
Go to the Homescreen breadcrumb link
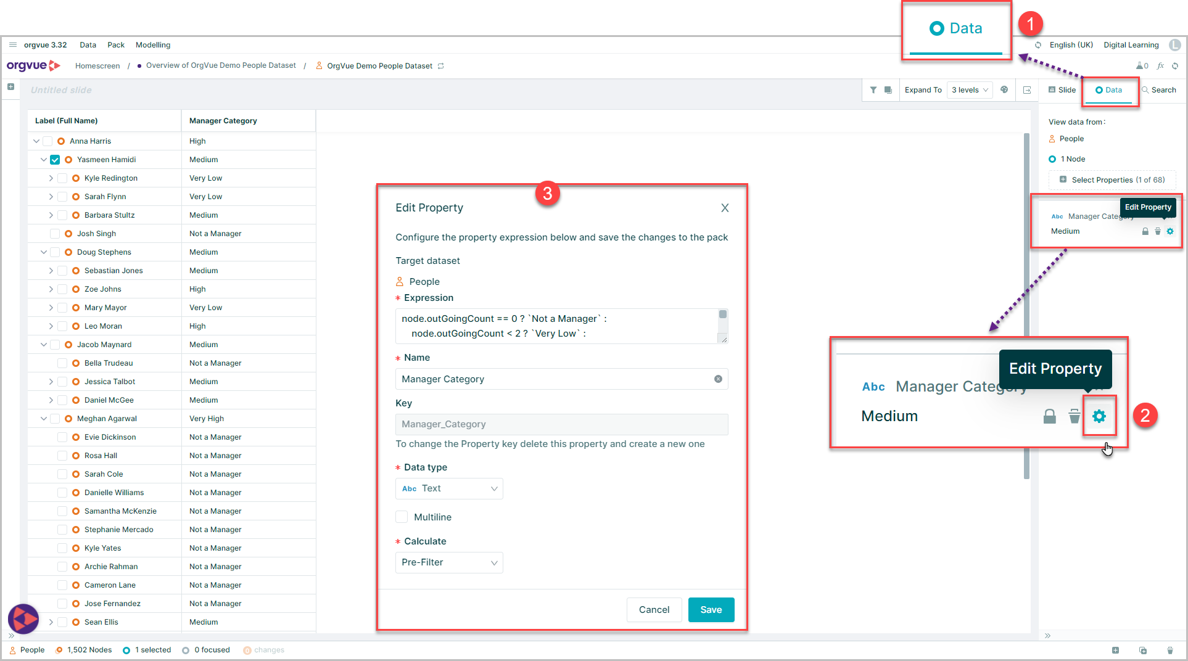[97, 66]
